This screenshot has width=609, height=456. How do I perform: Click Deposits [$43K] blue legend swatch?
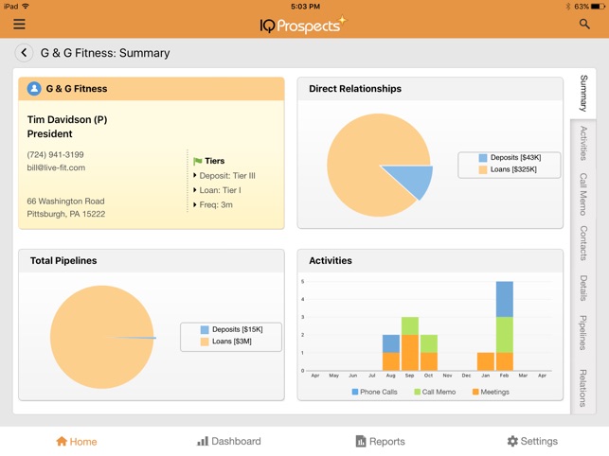tap(483, 158)
